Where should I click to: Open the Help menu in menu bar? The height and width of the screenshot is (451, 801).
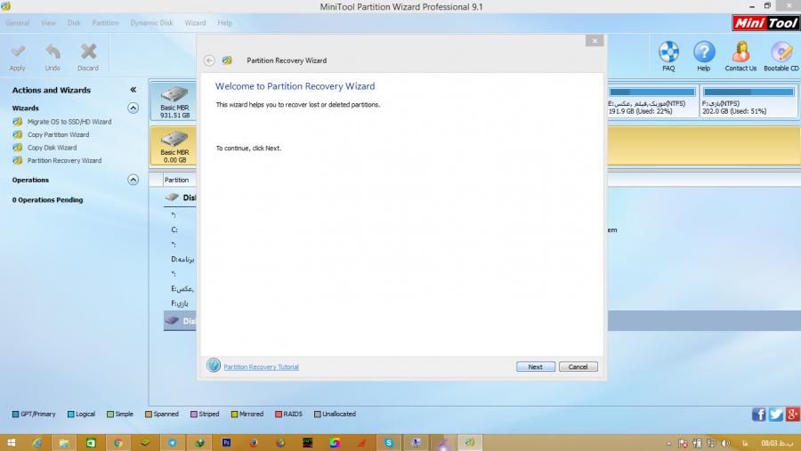tap(225, 23)
